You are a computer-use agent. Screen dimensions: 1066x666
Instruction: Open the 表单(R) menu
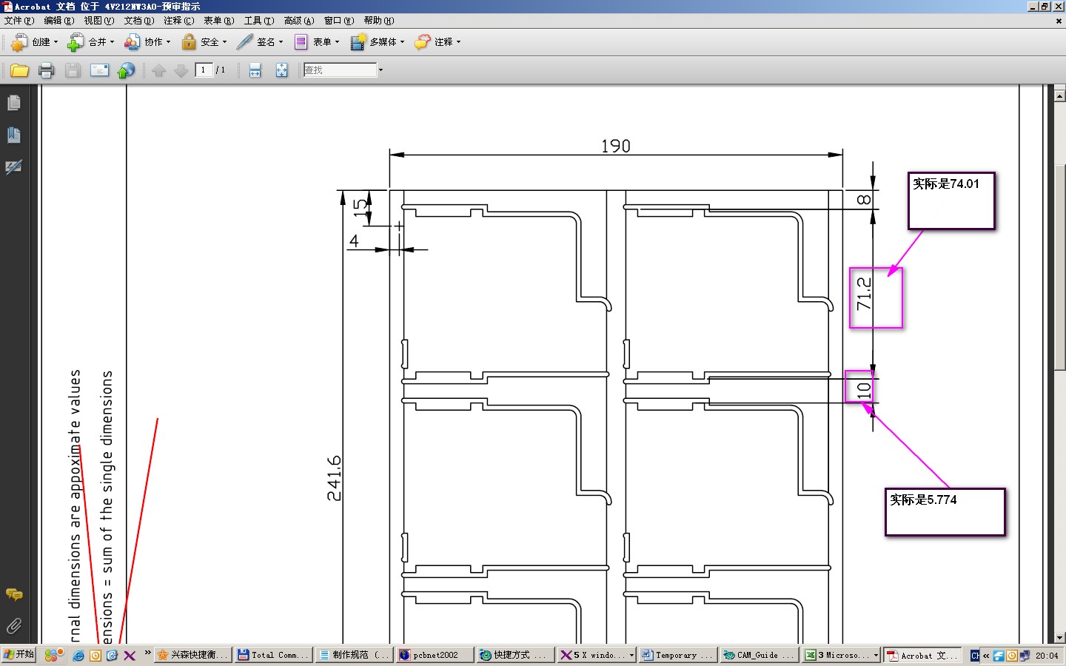(x=219, y=21)
